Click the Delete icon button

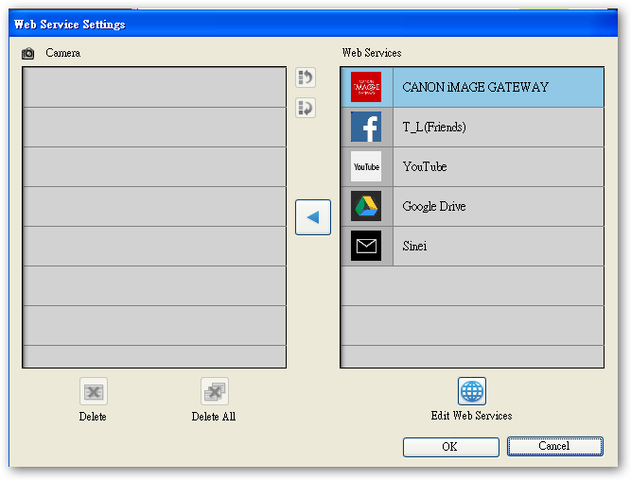click(x=94, y=391)
